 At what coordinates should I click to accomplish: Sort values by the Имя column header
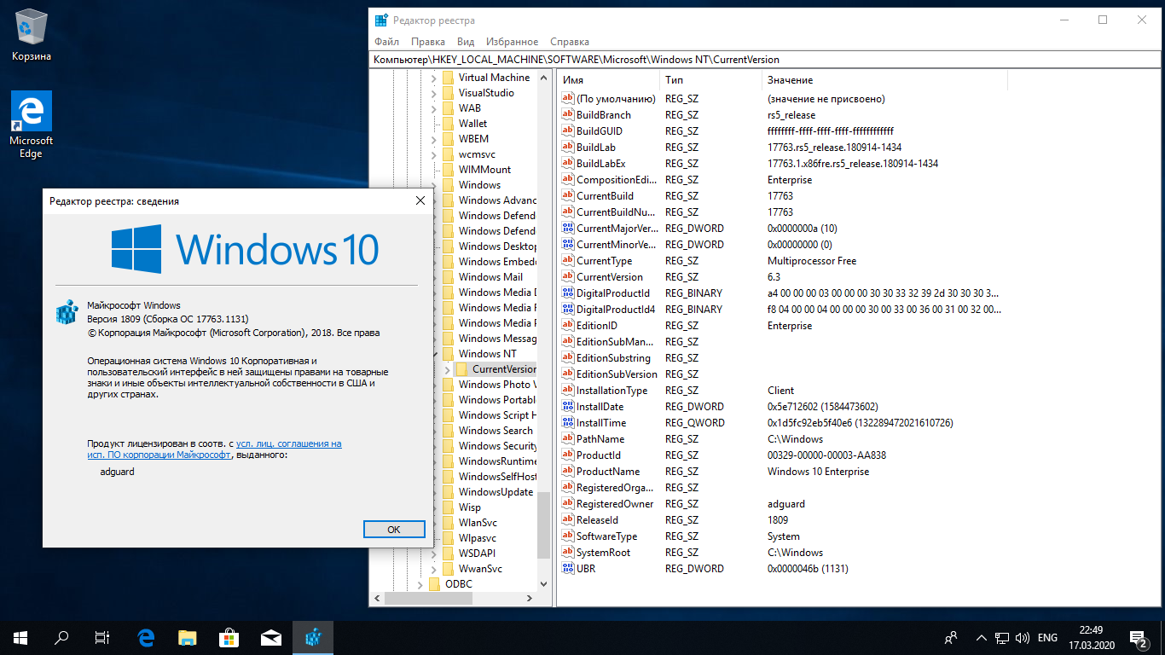tap(608, 79)
